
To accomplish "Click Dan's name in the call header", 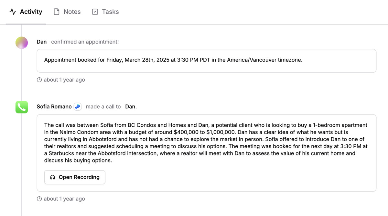I will (131, 106).
